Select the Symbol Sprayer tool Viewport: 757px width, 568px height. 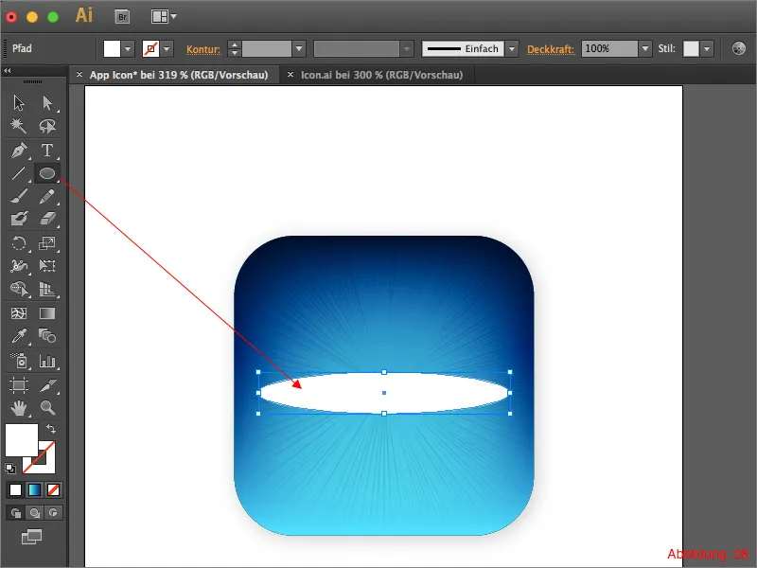coord(19,361)
